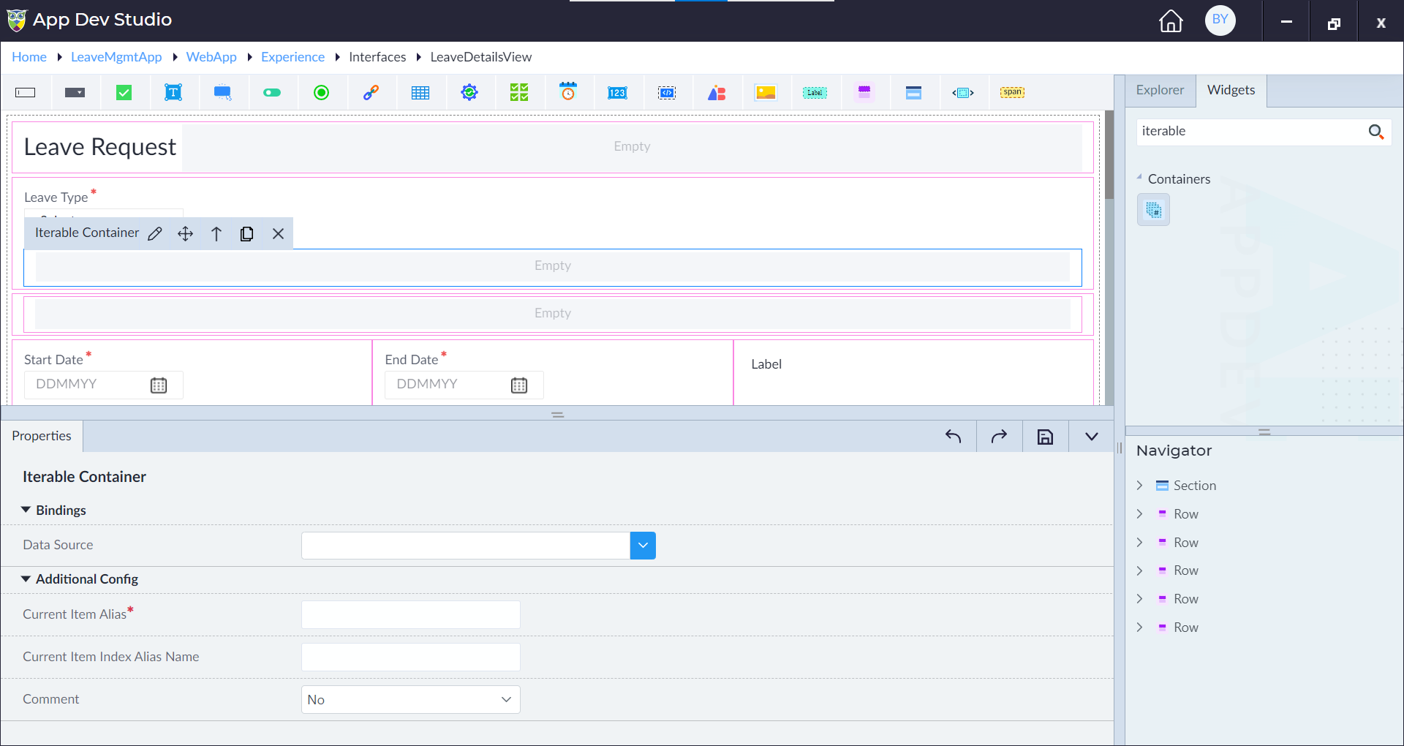The image size is (1404, 746).
Task: Select the dropdown widget icon
Action: pos(75,93)
